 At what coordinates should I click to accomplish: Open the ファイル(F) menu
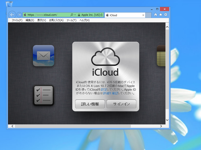(x=17, y=20)
